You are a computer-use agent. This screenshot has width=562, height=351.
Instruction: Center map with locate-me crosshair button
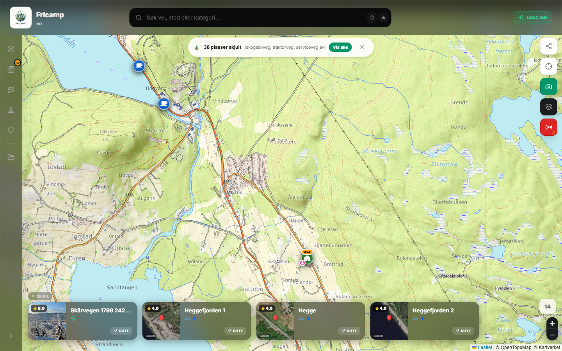[549, 66]
